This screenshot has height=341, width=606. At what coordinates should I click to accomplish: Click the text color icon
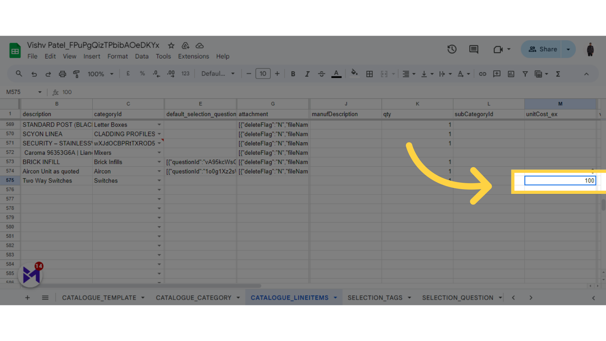click(x=336, y=74)
